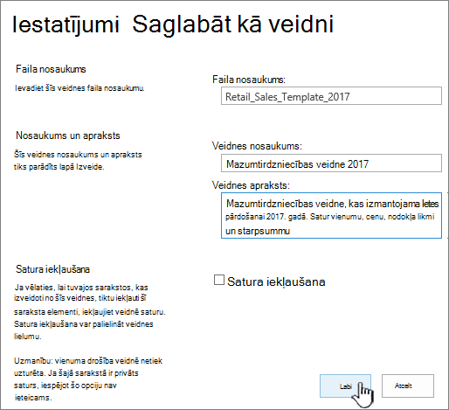
Task: Click the Atcelt cancel button
Action: (x=408, y=386)
